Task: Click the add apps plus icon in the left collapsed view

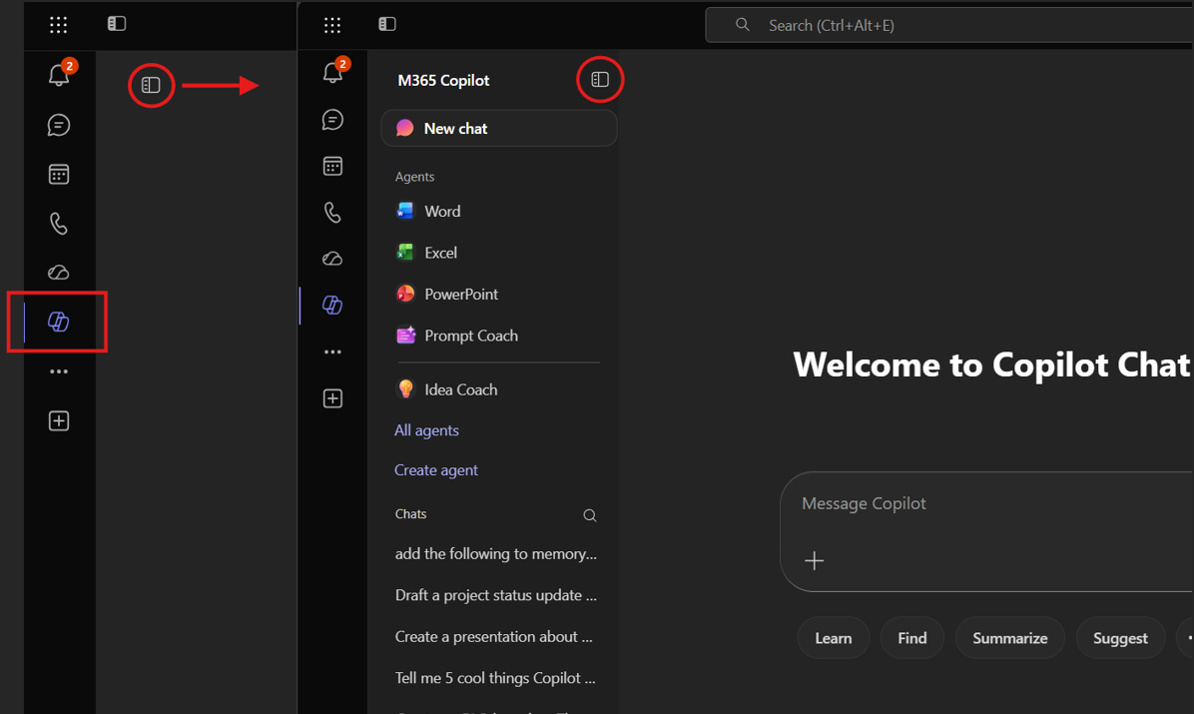Action: [x=59, y=420]
